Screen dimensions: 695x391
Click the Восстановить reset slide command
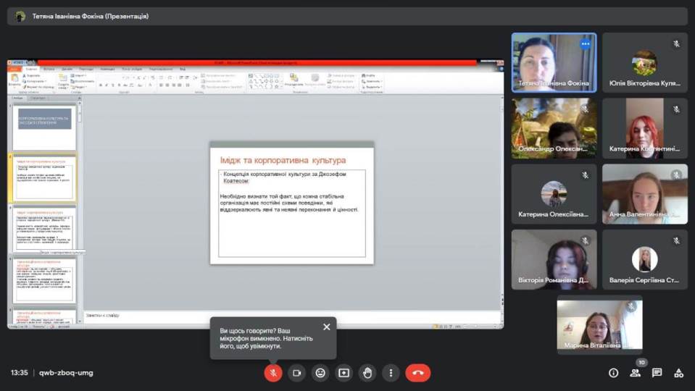83,82
